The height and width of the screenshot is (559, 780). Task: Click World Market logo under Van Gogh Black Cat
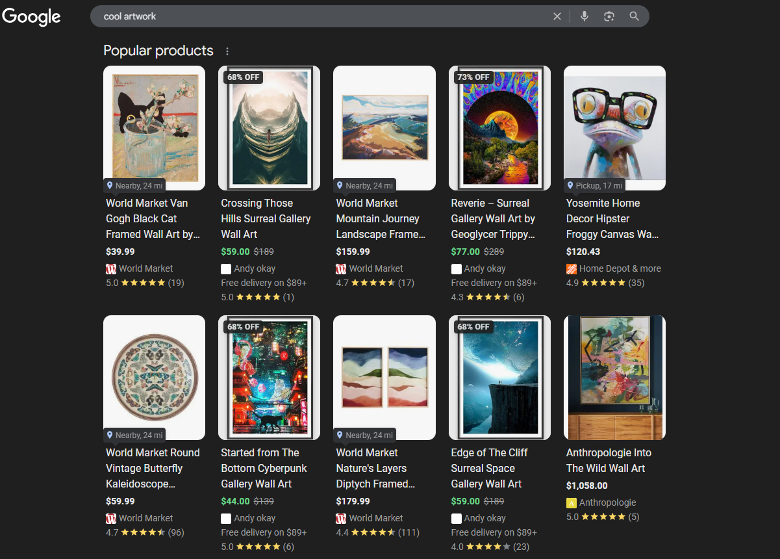coord(111,268)
